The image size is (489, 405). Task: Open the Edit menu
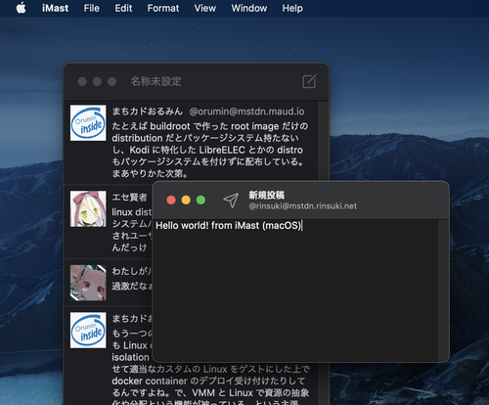pos(123,8)
